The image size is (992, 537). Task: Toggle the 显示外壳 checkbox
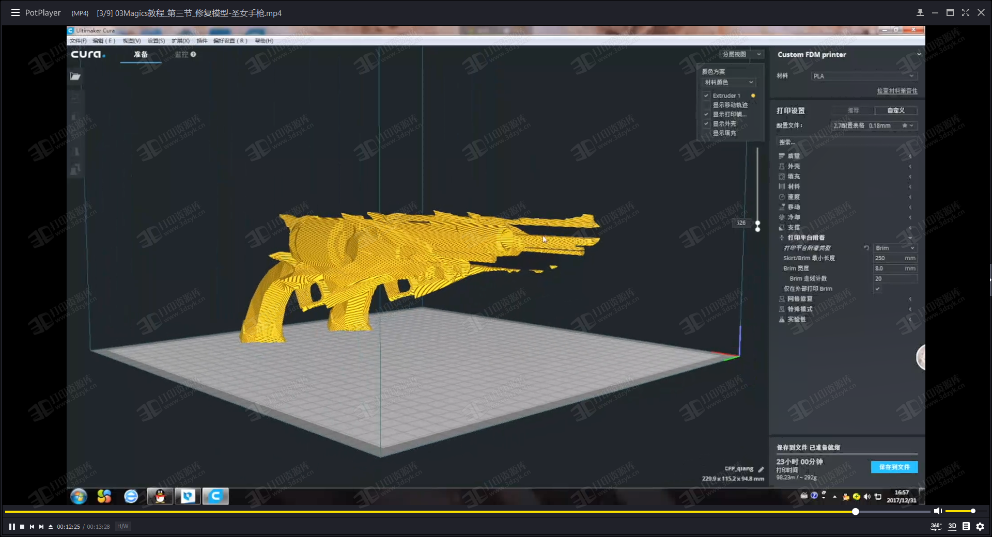coord(706,123)
